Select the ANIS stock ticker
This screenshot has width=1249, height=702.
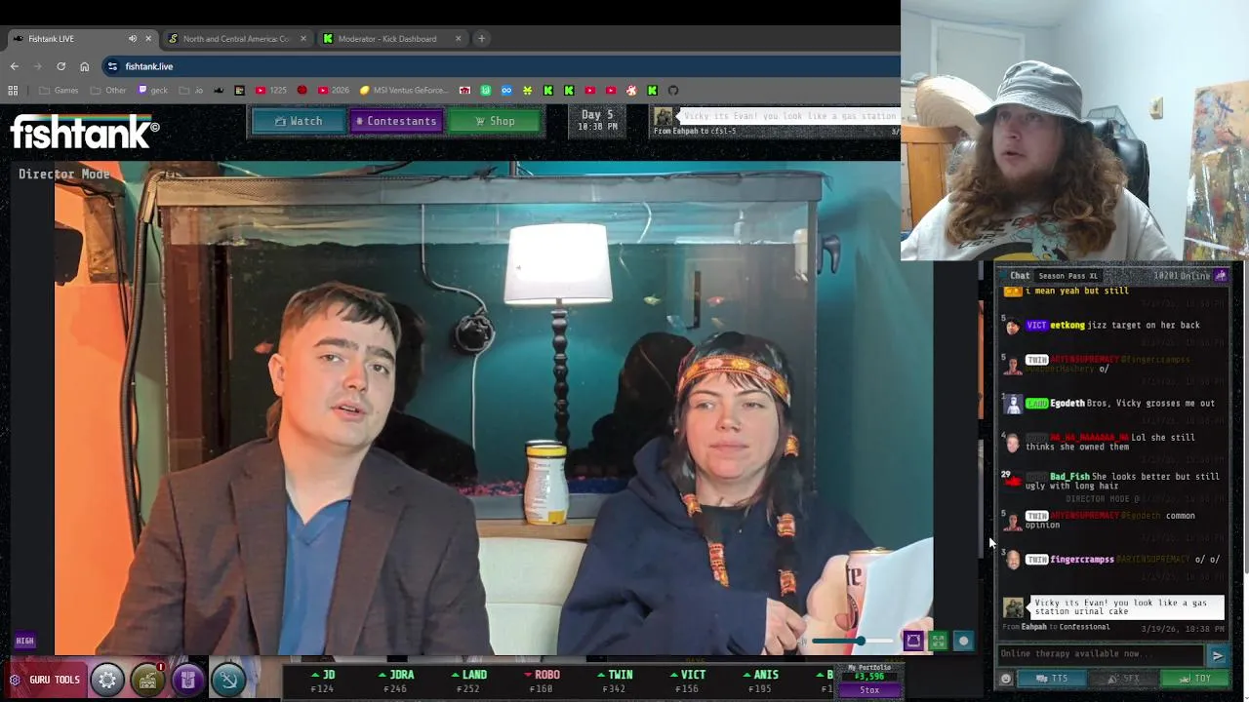coord(760,681)
